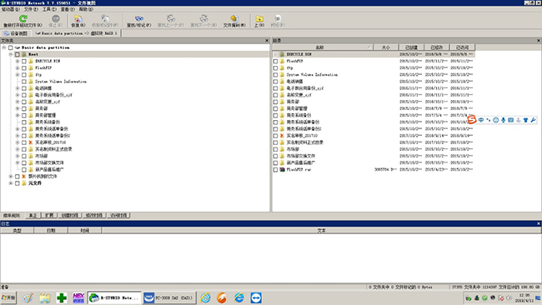Click the Recover Marked toolbar icon
This screenshot has width=542, height=305.
coord(105,18)
